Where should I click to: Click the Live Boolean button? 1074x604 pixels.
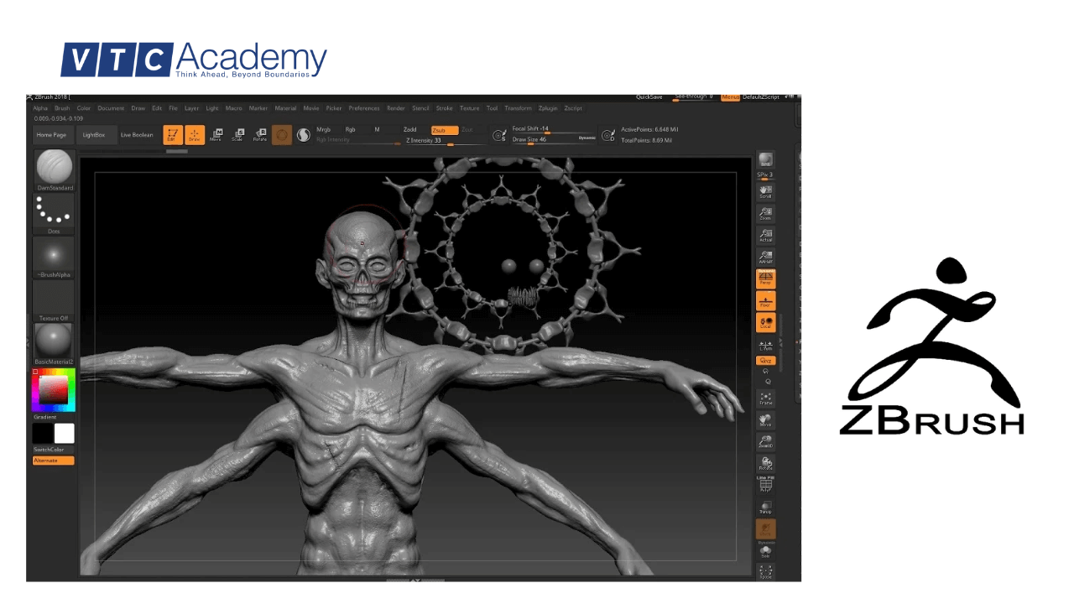pos(137,135)
